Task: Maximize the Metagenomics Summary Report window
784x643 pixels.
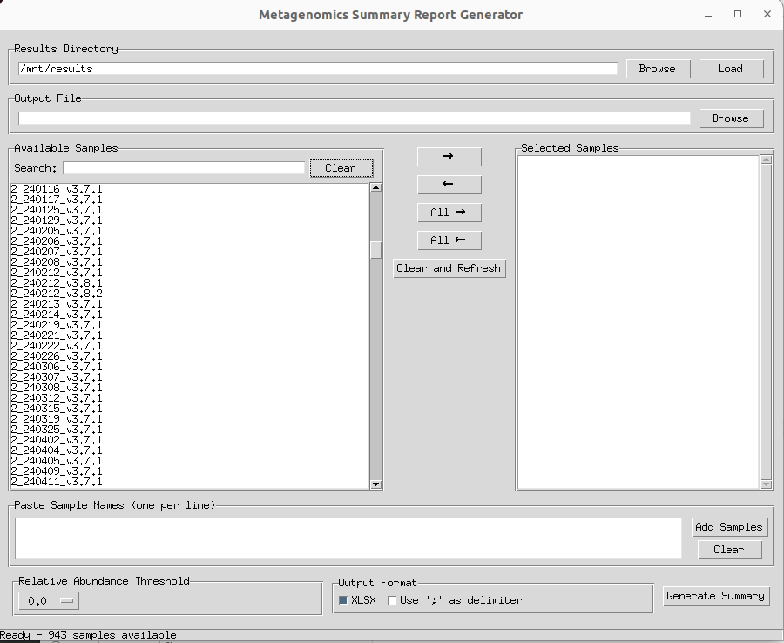Action: pos(738,14)
